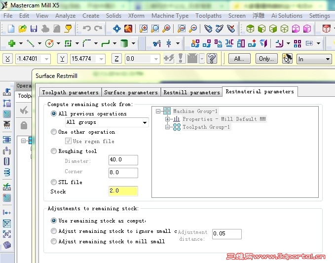Open the Z coordinate dropdown arrow
This screenshot has width=335, height=263.
pos(156,59)
